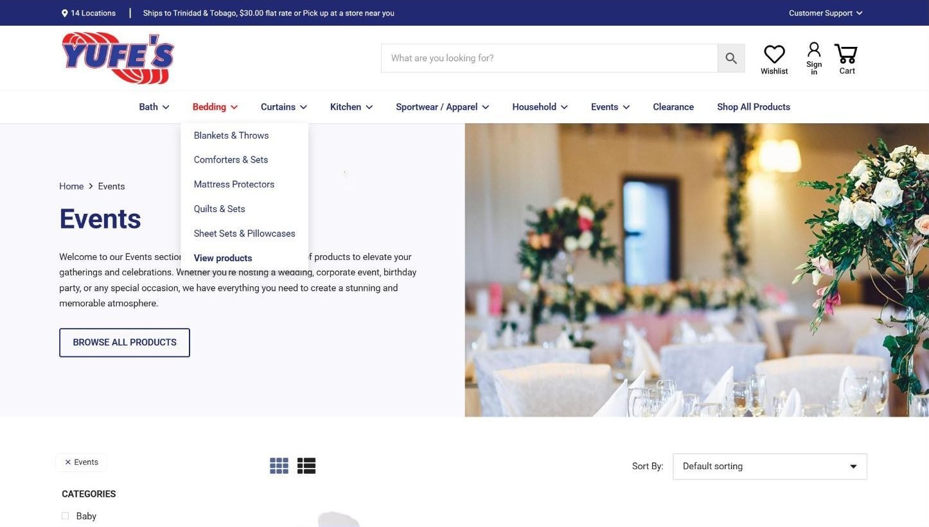929x527 pixels.
Task: Open the shopping Cart icon
Action: [846, 54]
